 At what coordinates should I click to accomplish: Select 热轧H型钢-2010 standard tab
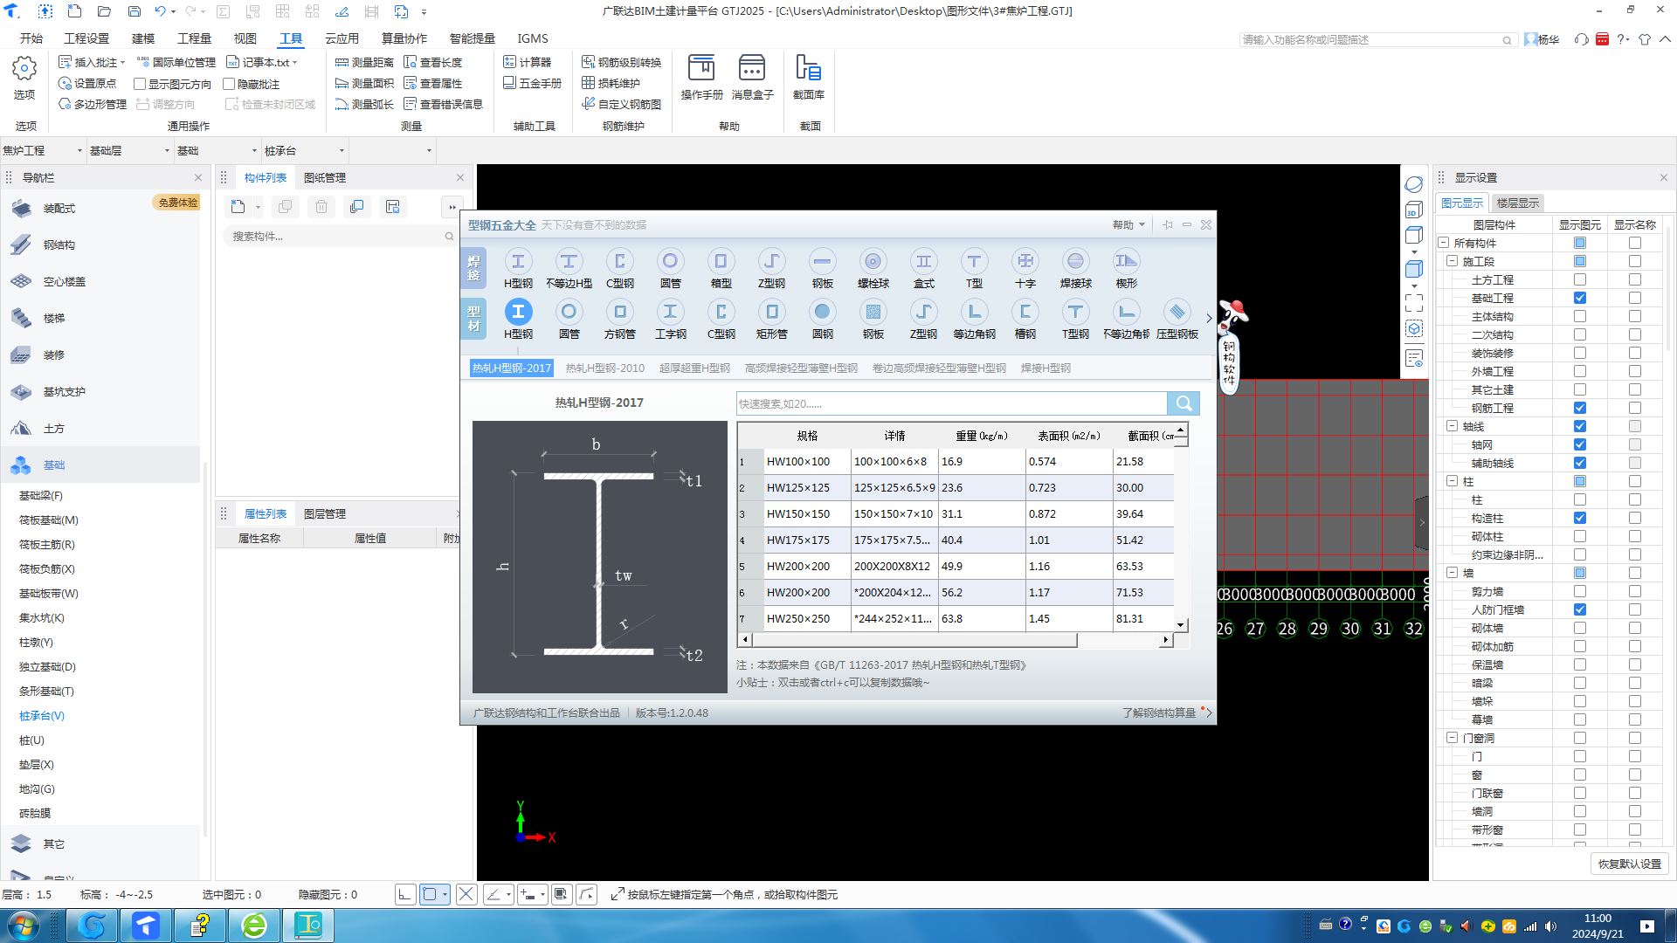click(604, 368)
